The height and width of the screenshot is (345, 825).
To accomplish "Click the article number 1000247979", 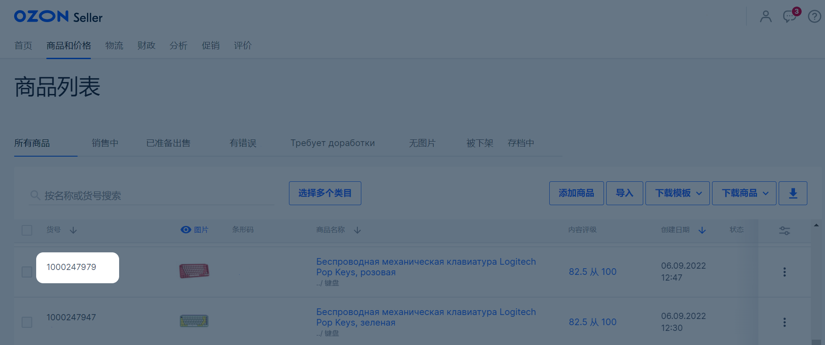I will pyautogui.click(x=71, y=267).
